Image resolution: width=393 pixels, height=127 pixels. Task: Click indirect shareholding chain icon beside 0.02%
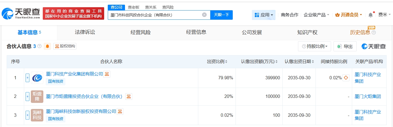click(x=346, y=78)
